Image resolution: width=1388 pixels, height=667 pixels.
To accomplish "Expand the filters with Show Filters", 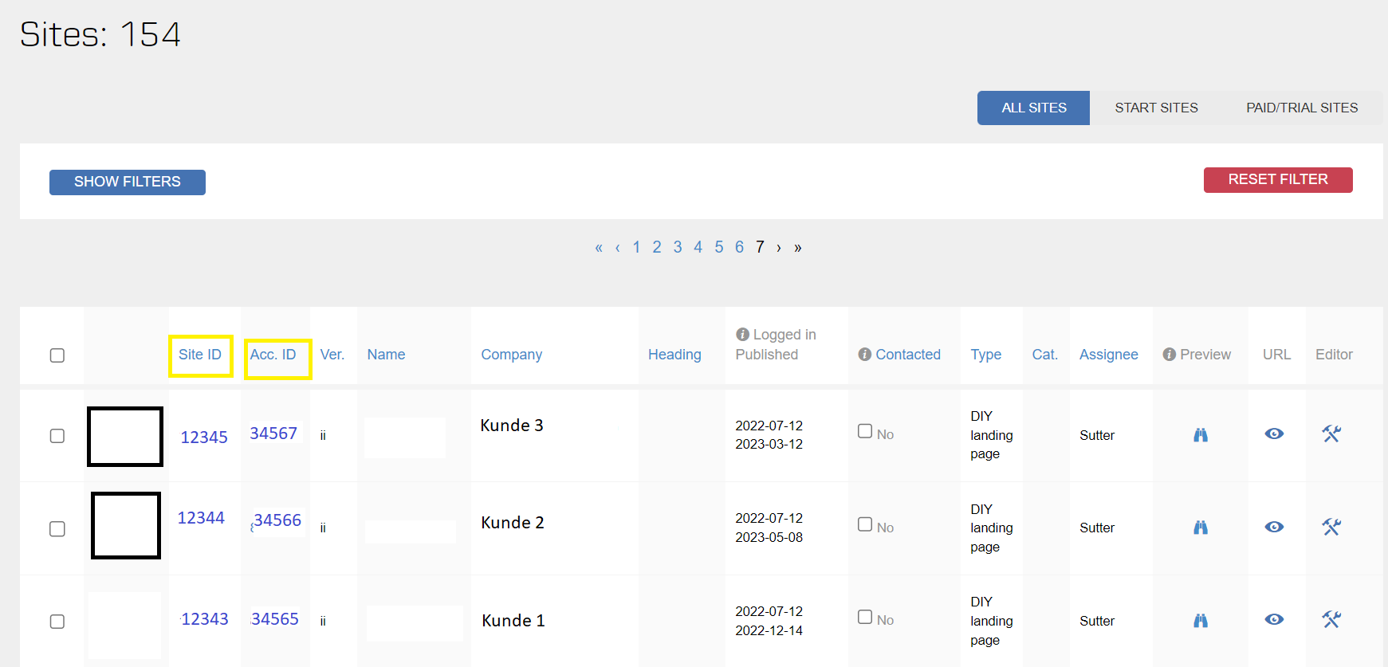I will (128, 182).
